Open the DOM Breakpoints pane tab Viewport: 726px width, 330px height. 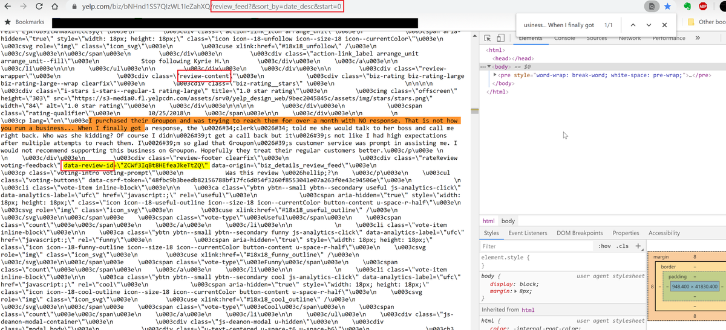click(580, 233)
